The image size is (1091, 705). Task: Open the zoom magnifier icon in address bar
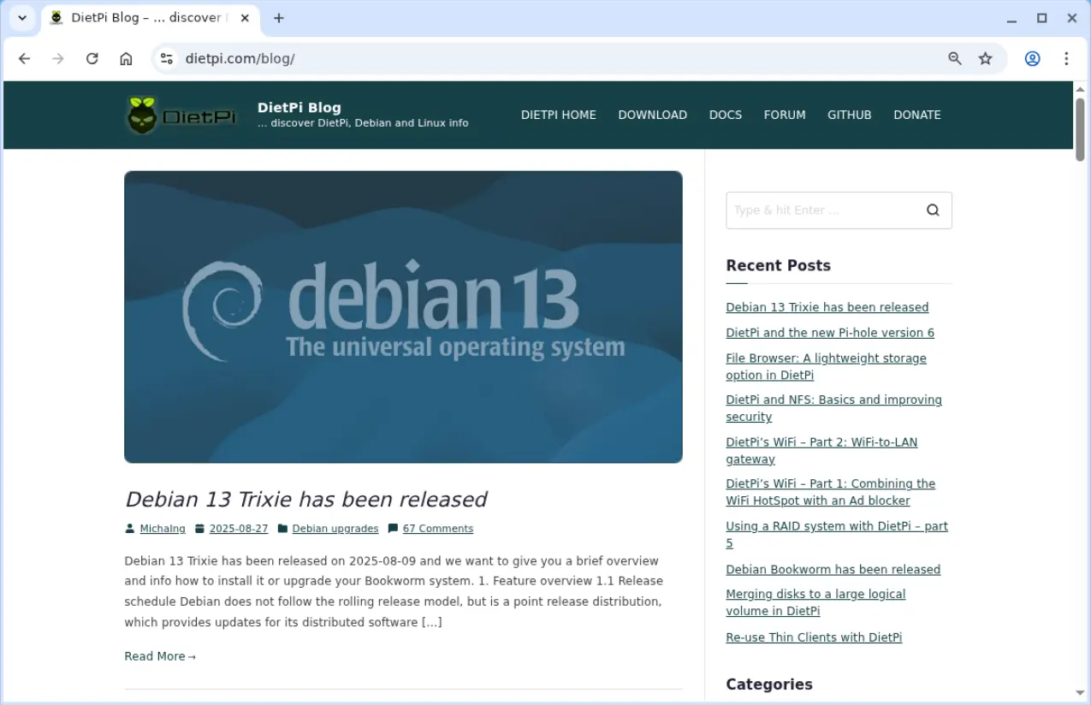(955, 59)
